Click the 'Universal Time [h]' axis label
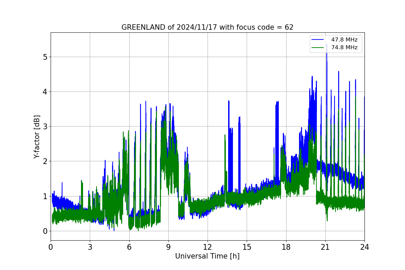Viewport: 405px width, 270px height. click(207, 256)
